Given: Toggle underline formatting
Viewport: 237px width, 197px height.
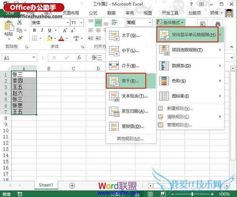Looking at the screenshot, I should pyautogui.click(x=50, y=30).
